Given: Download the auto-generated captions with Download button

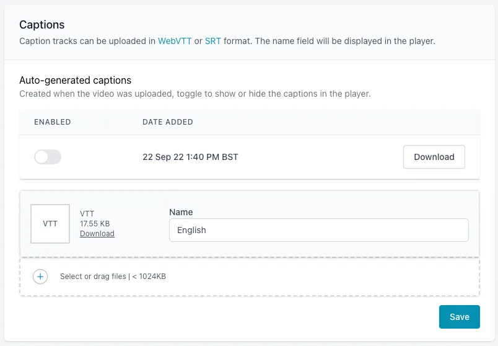Looking at the screenshot, I should tap(434, 157).
